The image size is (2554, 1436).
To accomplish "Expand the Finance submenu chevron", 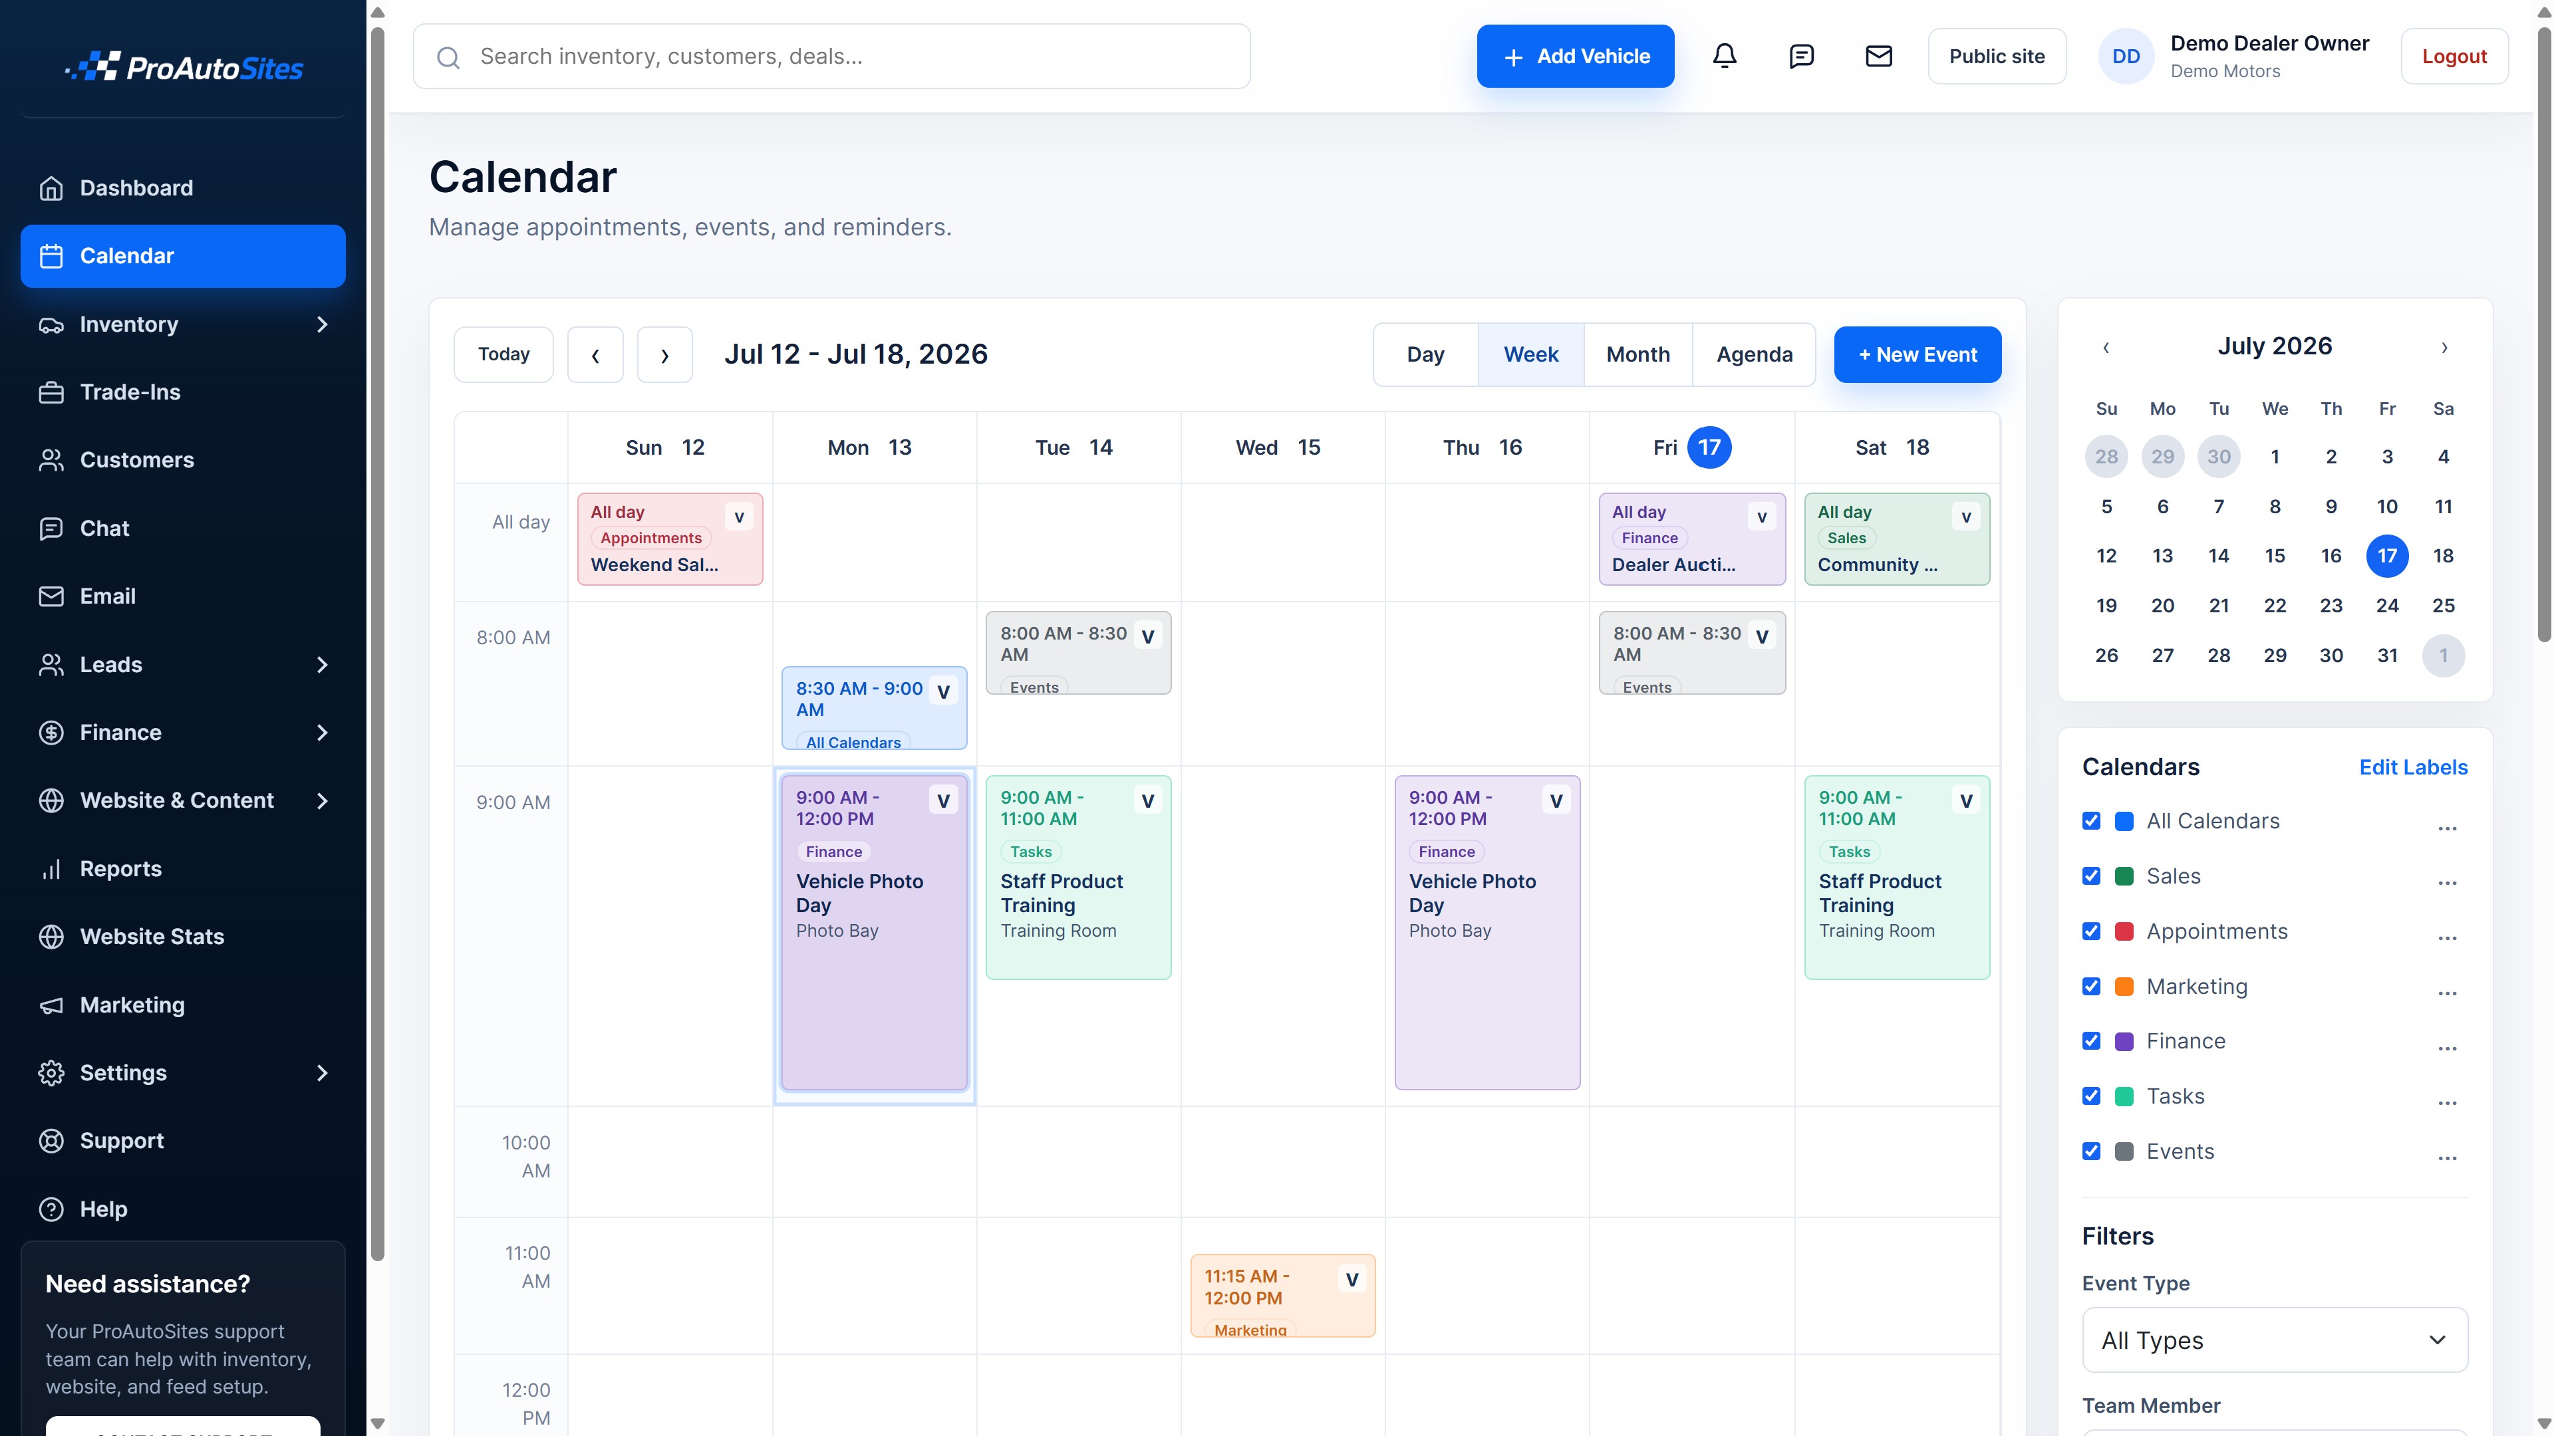I will [321, 733].
